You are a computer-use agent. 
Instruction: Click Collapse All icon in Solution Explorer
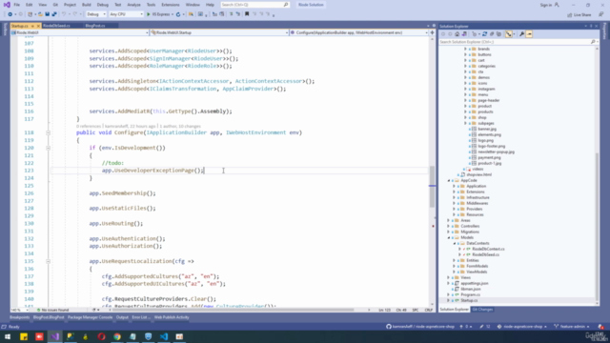[x=492, y=34]
